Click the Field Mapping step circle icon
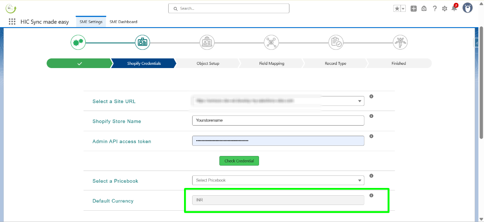This screenshot has width=484, height=222. (271, 42)
